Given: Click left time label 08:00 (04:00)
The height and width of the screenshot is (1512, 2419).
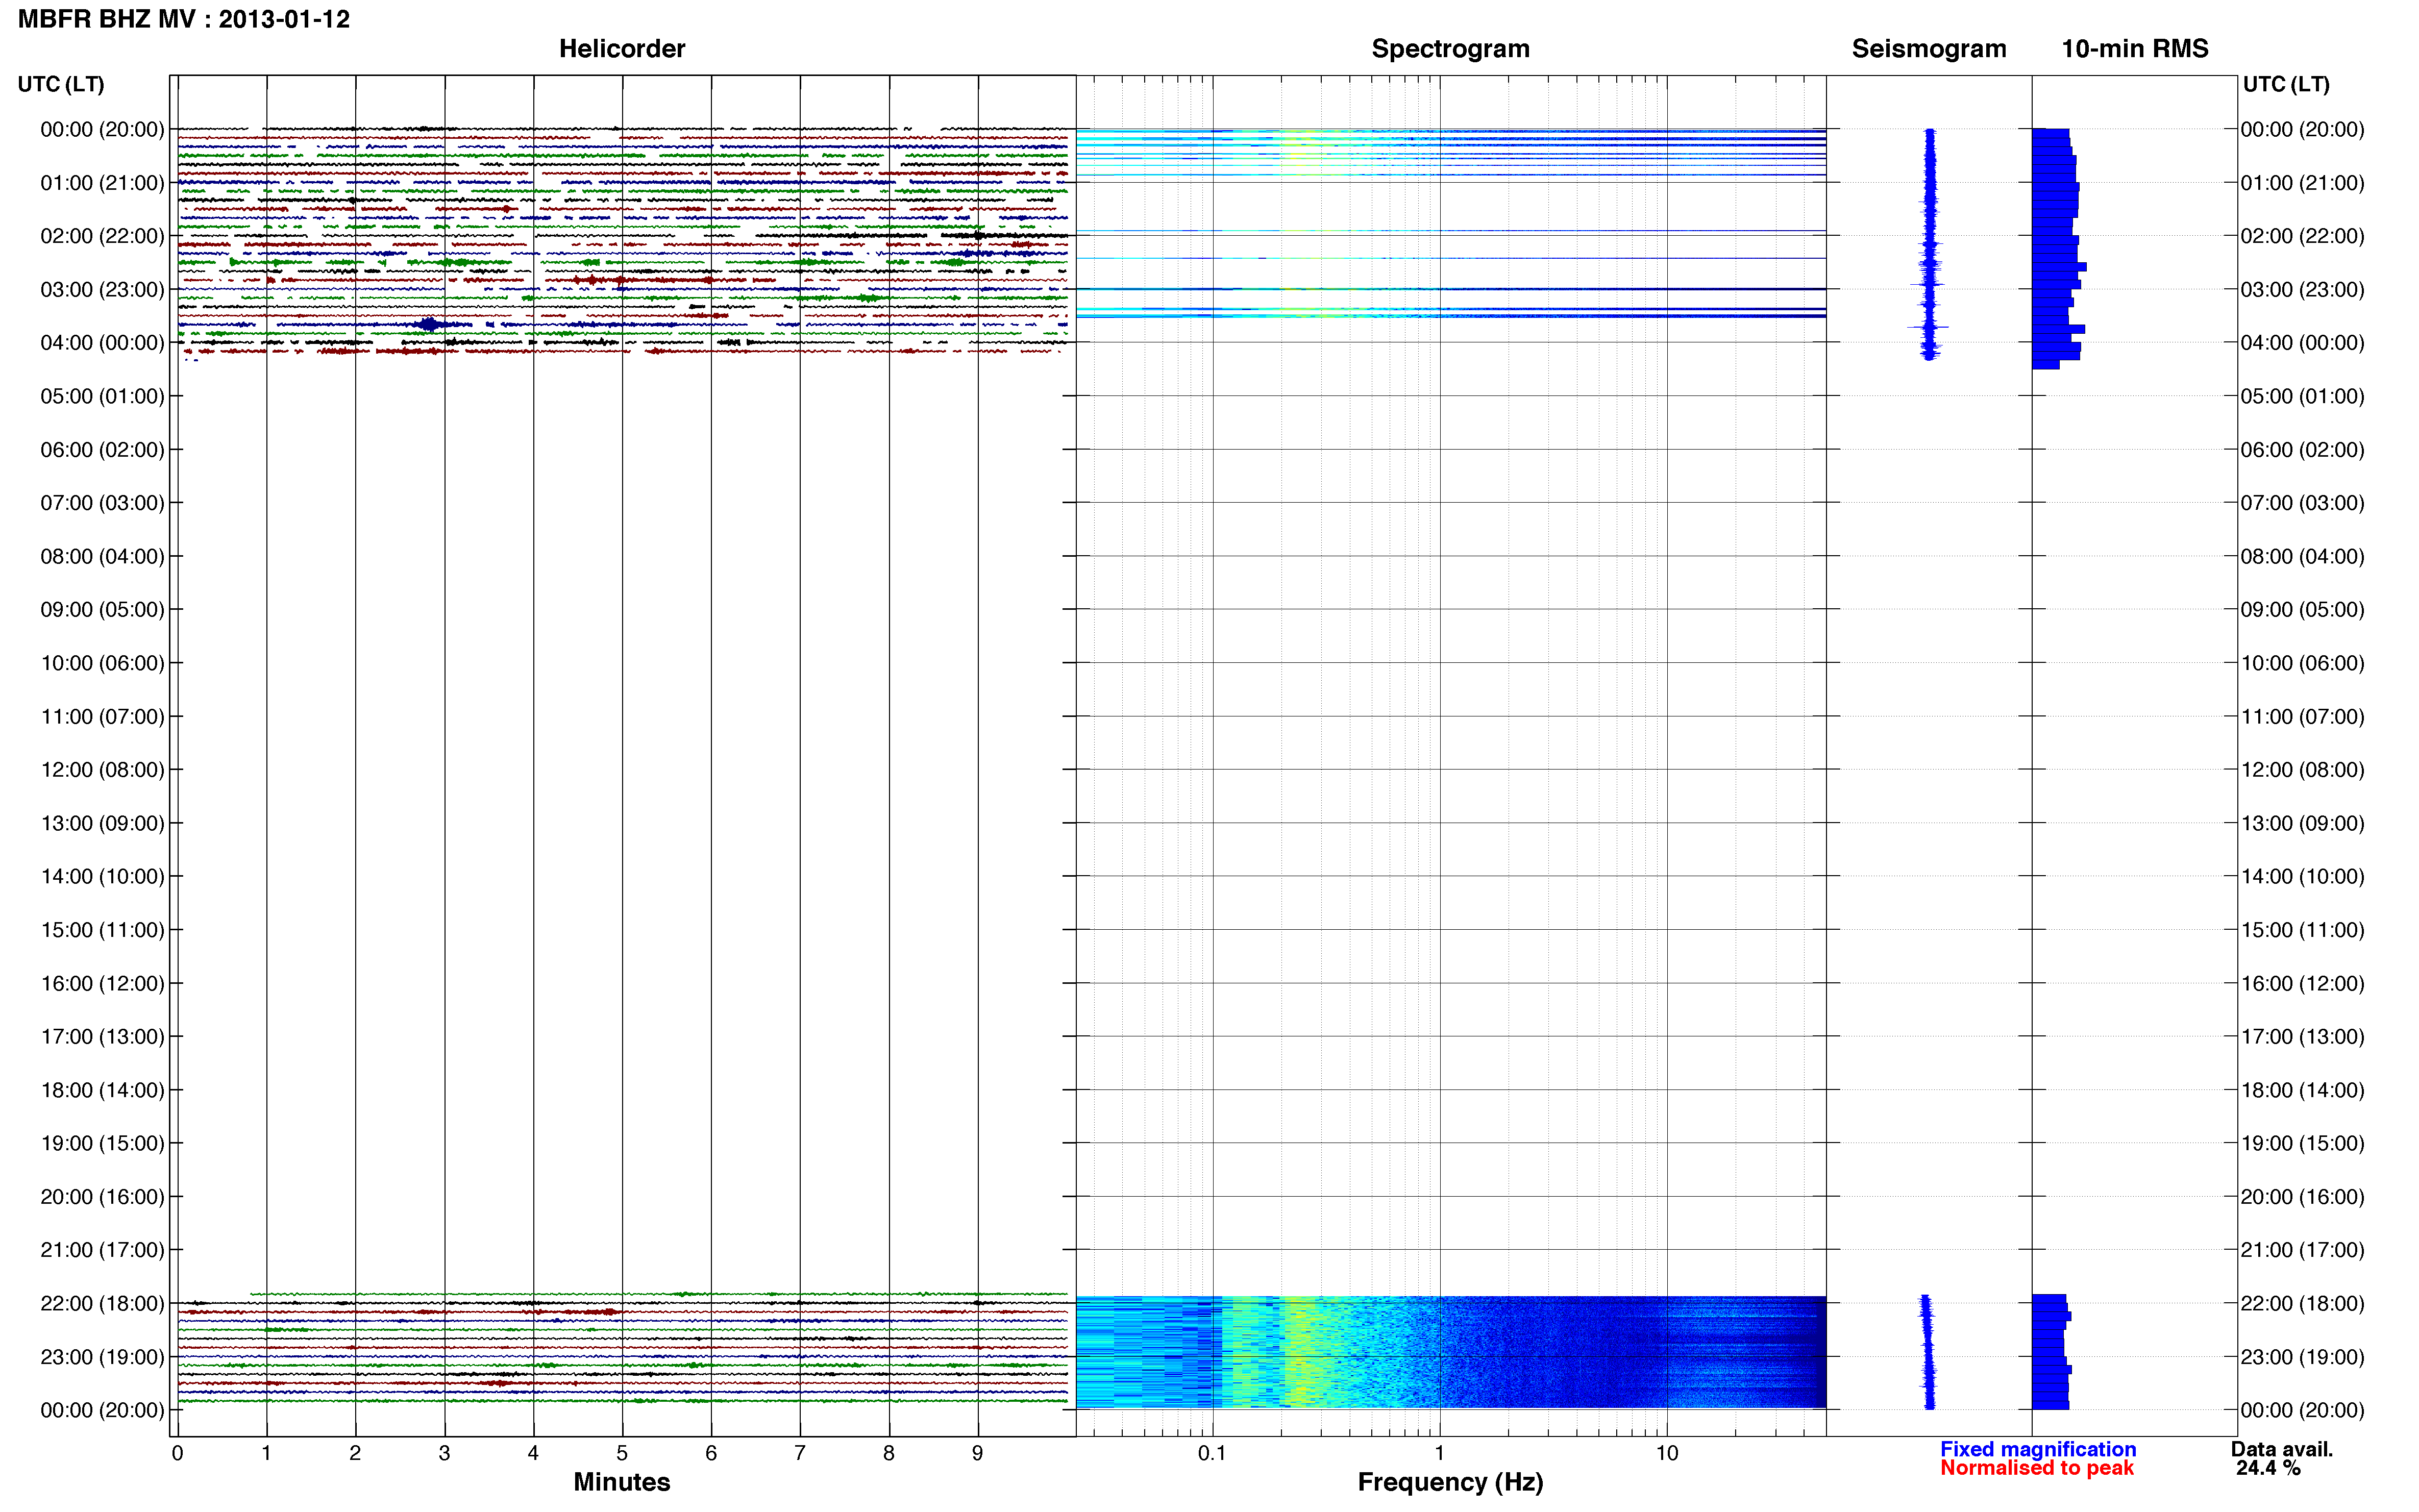Looking at the screenshot, I should pyautogui.click(x=102, y=556).
